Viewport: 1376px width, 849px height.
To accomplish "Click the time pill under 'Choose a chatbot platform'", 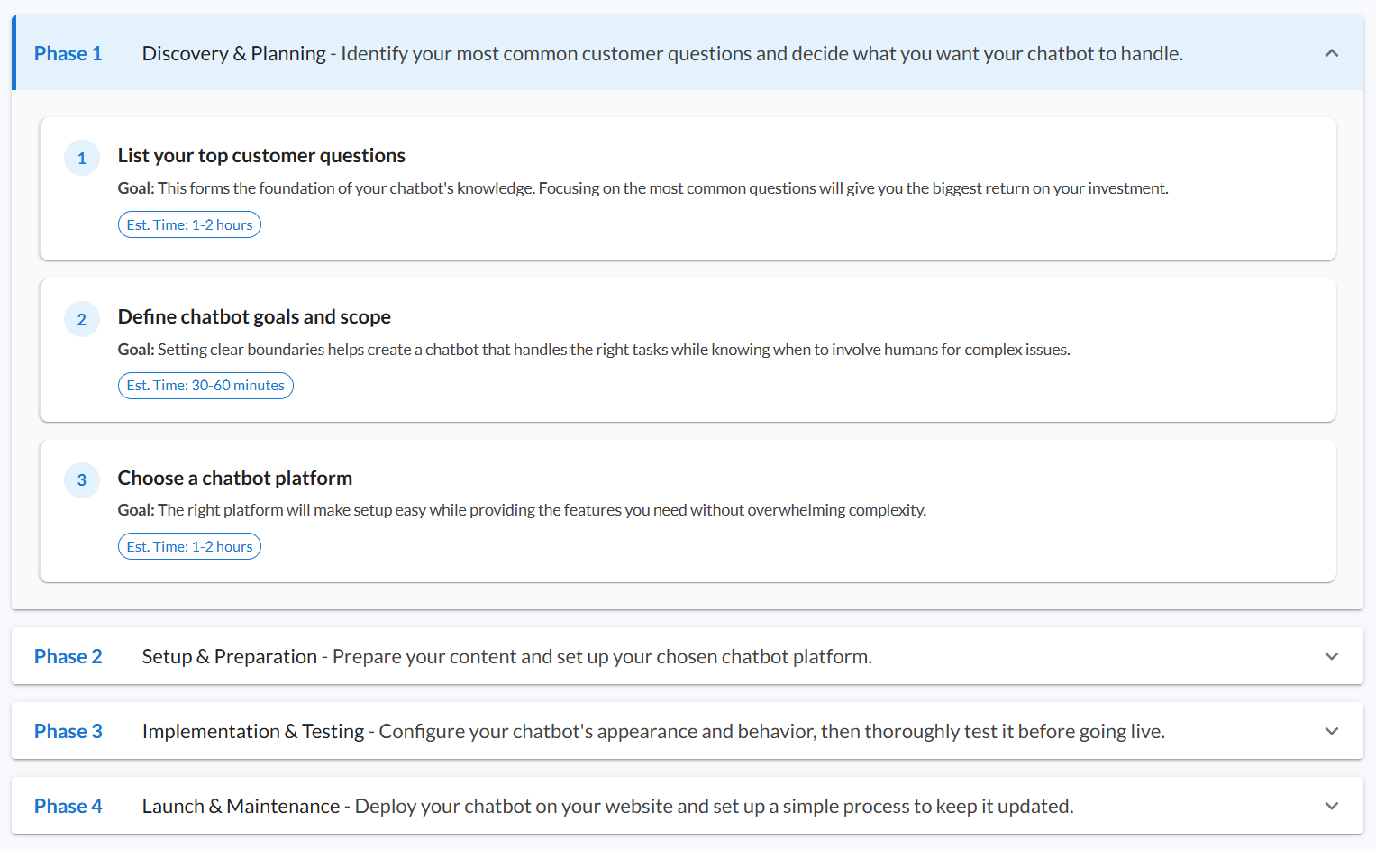I will click(x=189, y=545).
